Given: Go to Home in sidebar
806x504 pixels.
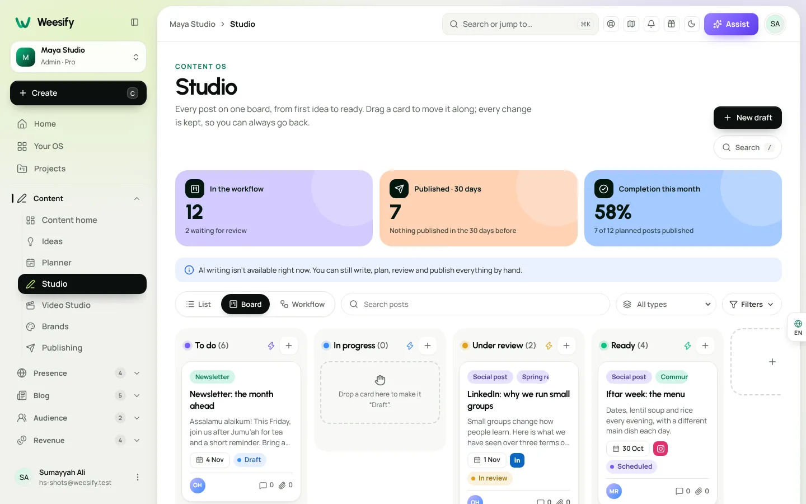Looking at the screenshot, I should point(78,124).
